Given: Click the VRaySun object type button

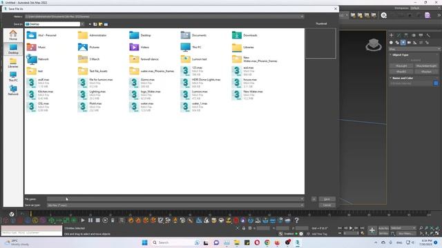Looking at the screenshot, I should pyautogui.click(x=426, y=72).
